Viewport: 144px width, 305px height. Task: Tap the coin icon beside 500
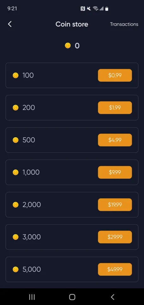pos(16,140)
